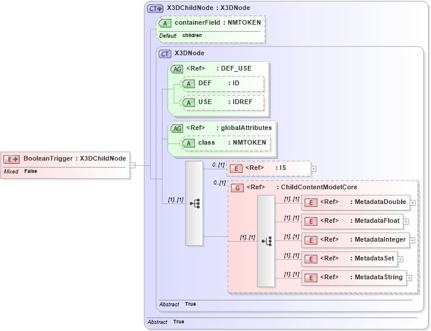
Task: Click the class attribute name
Action: pos(207,143)
